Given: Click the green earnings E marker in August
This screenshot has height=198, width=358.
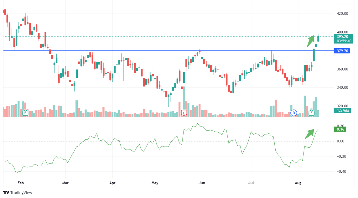Looking at the screenshot, I should point(311,113).
